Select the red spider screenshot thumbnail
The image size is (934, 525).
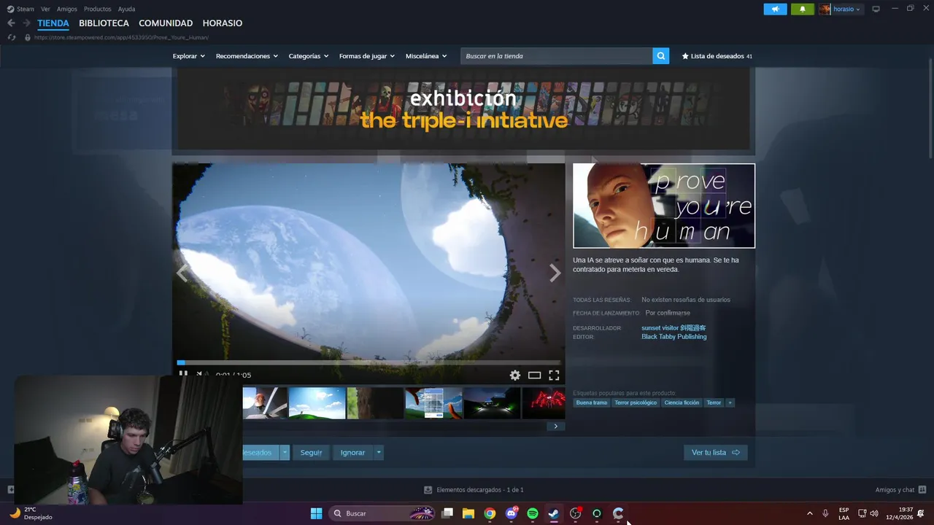544,403
